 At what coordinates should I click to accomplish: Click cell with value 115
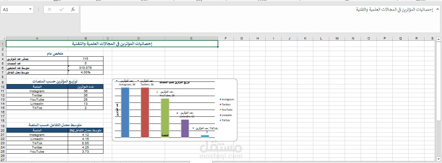click(86, 59)
